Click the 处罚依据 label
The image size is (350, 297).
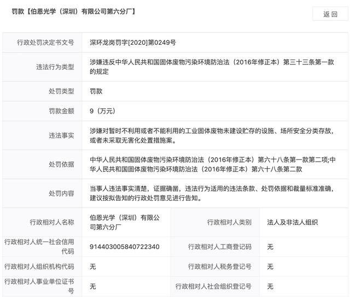[x=61, y=164]
